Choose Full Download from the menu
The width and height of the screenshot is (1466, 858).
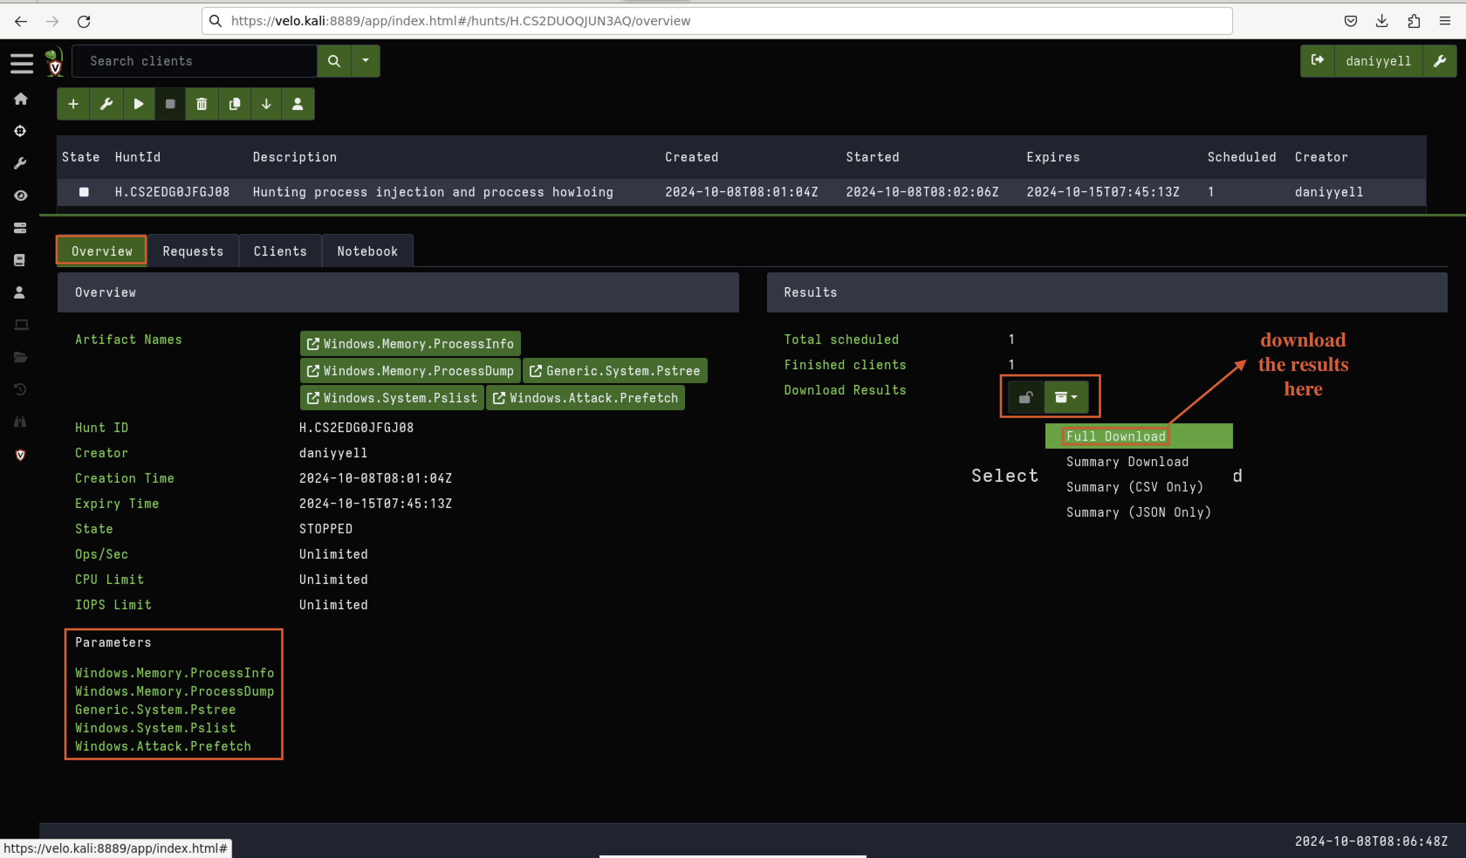[x=1138, y=436]
